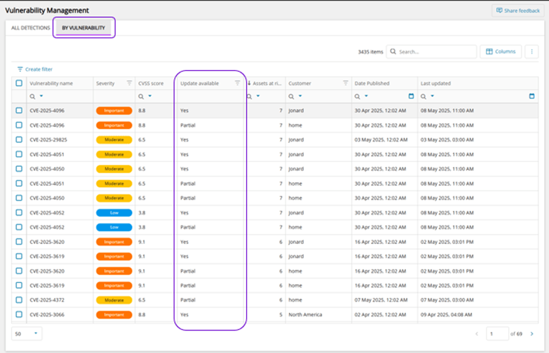Open the Severity column filter icon
The image size is (549, 353).
tap(130, 83)
